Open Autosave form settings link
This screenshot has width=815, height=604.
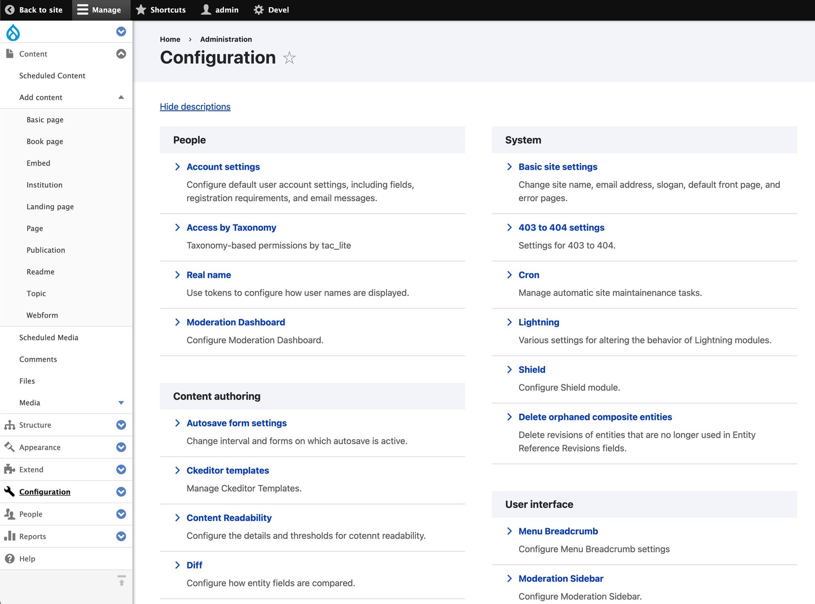[236, 423]
